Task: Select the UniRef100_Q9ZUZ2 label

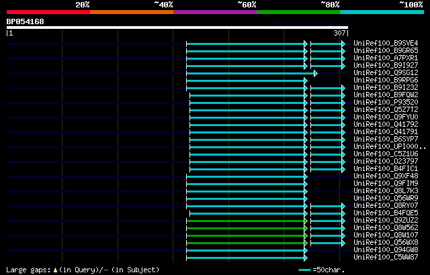Action: pos(386,221)
